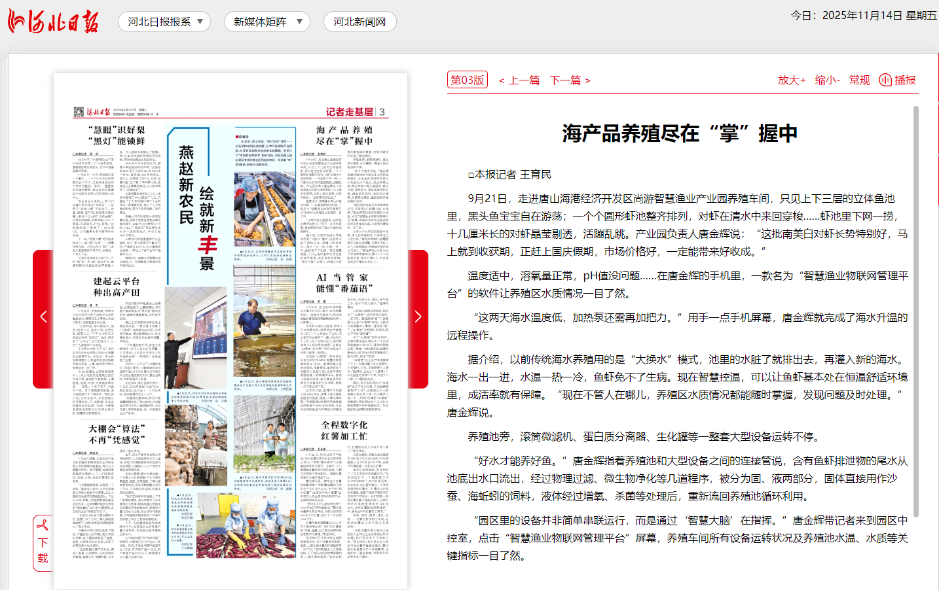Click the left red arrow to flip back
The height and width of the screenshot is (590, 939).
tap(43, 316)
